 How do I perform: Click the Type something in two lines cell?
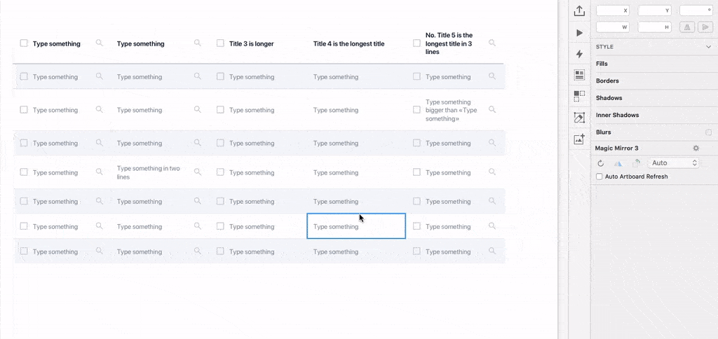[149, 172]
